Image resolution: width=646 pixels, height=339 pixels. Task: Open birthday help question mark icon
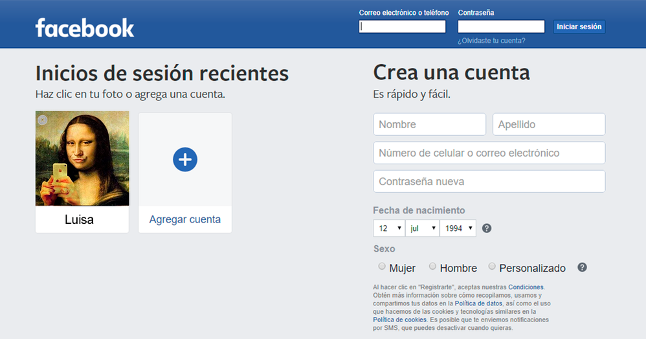click(x=487, y=228)
